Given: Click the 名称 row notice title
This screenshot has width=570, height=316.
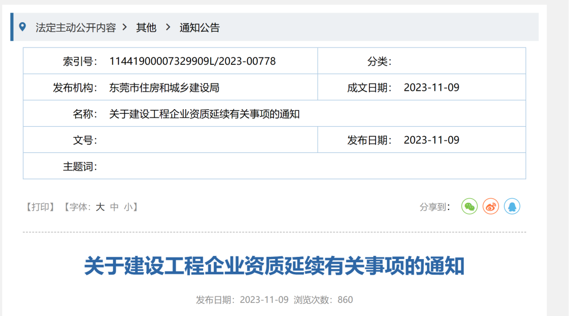Looking at the screenshot, I should click(204, 114).
